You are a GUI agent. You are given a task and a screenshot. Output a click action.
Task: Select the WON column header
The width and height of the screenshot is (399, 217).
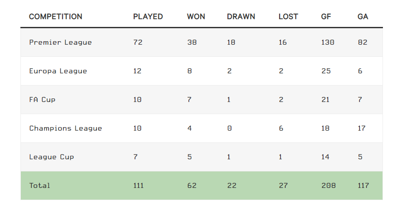point(196,16)
